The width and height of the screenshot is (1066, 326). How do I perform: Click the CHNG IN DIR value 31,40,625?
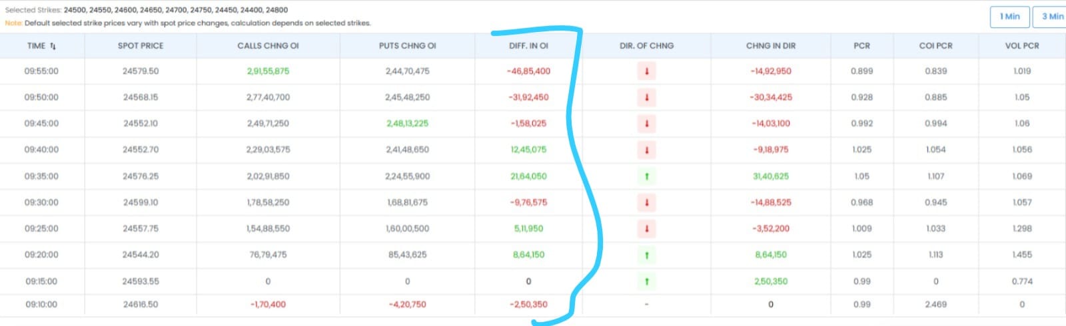coord(771,176)
